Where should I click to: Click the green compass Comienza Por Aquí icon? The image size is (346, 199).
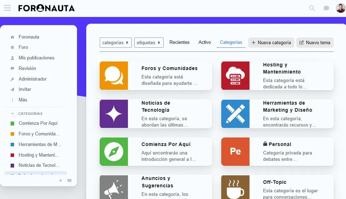point(114,152)
